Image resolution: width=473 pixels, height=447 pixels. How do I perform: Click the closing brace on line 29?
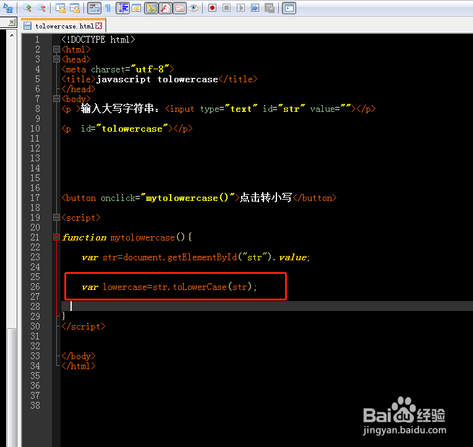pos(63,316)
